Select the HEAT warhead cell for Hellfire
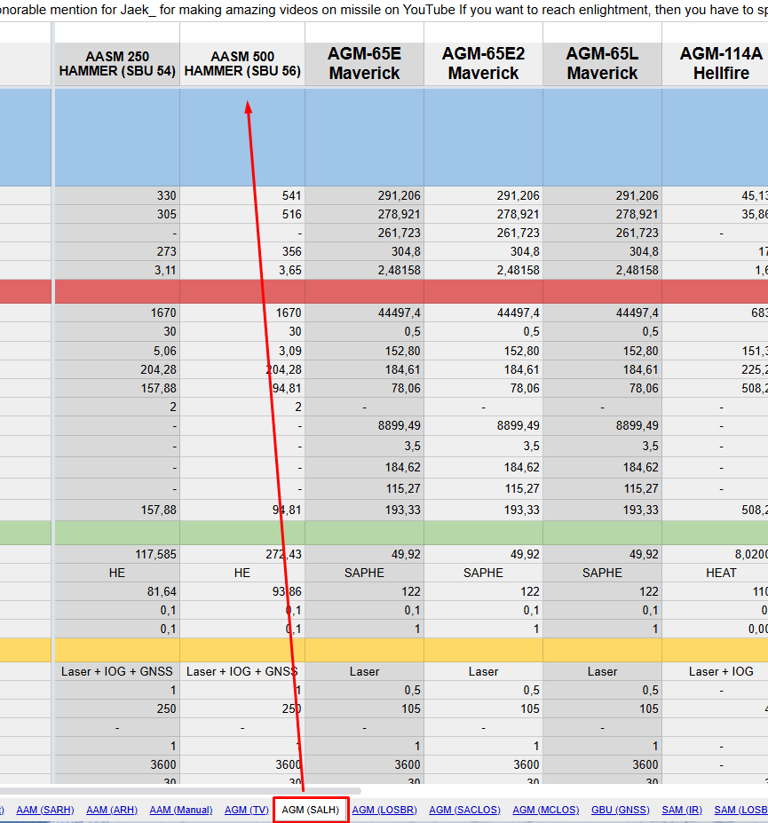Screen dimensions: 768x823 coord(720,573)
